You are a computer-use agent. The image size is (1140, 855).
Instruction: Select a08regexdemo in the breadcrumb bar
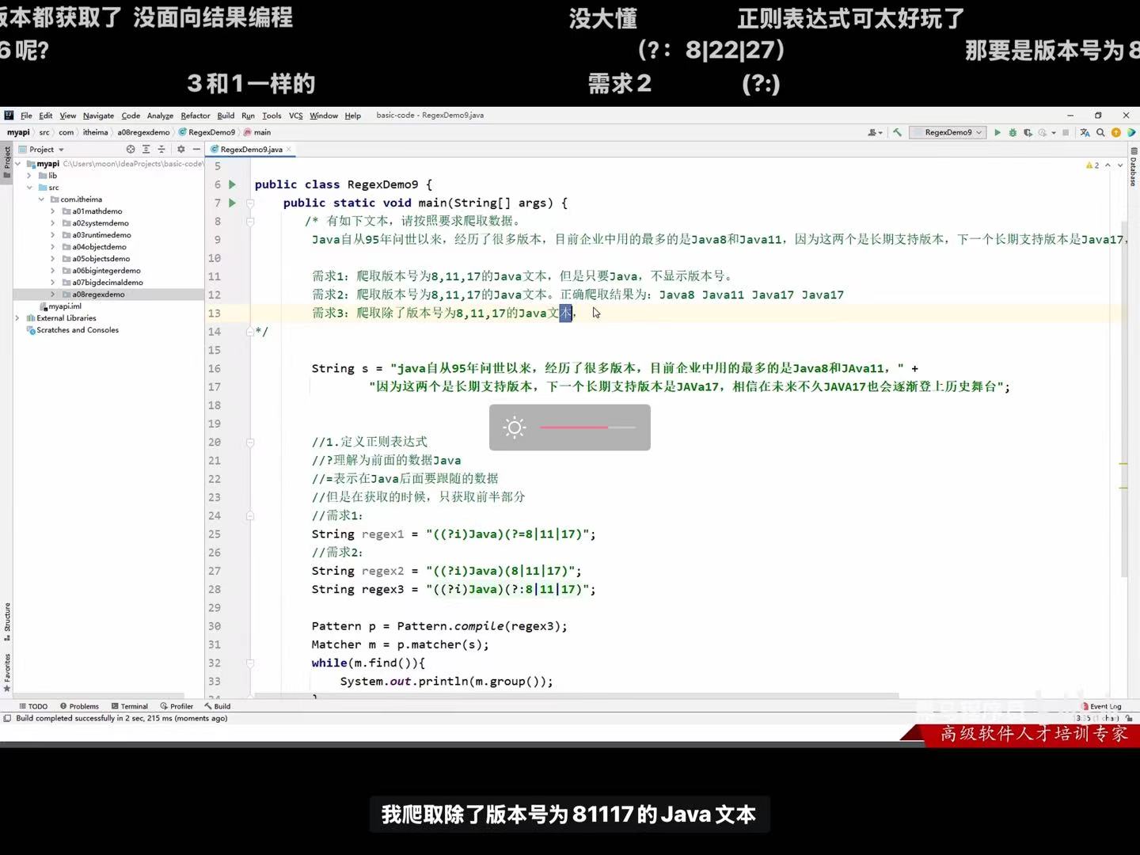point(142,132)
